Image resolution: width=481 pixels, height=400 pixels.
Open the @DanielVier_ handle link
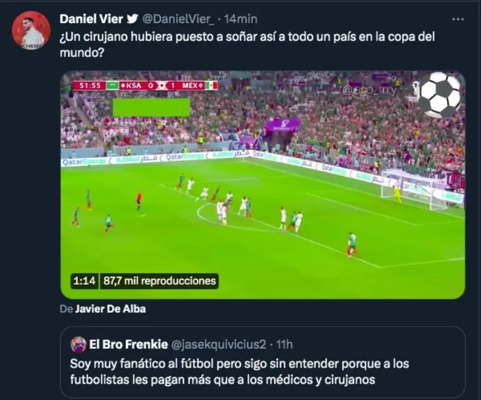click(x=178, y=19)
